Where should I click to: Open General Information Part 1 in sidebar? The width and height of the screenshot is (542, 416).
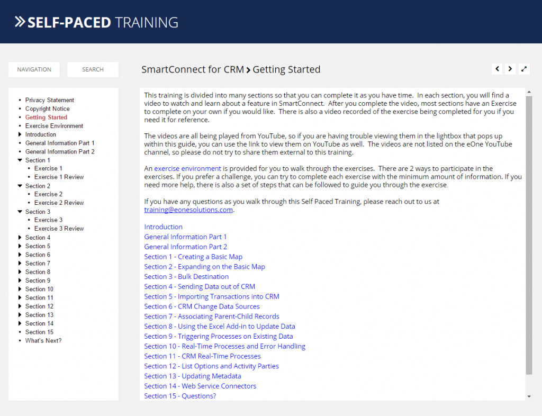tap(59, 143)
